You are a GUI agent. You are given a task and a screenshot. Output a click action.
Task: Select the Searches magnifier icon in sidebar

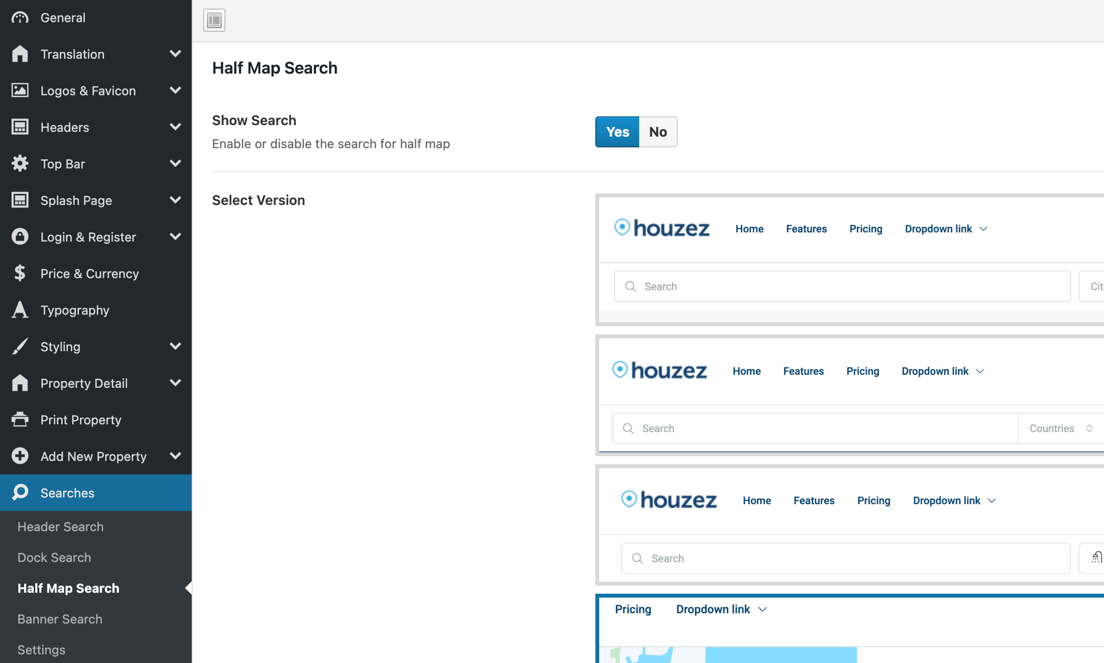pos(20,492)
